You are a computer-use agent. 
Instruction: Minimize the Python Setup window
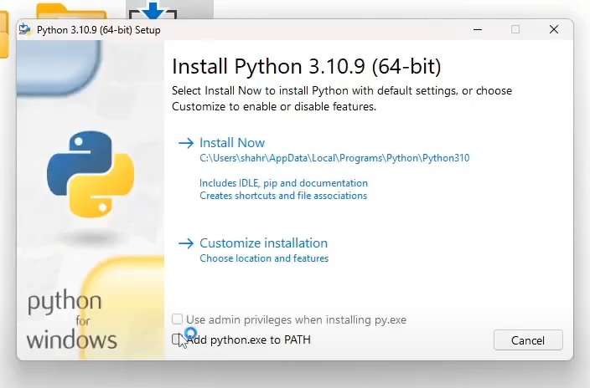pyautogui.click(x=477, y=29)
